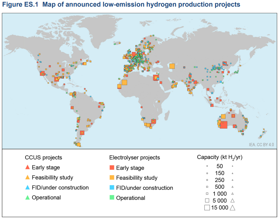Click the 'CCUS projects' legend heading

(43, 158)
